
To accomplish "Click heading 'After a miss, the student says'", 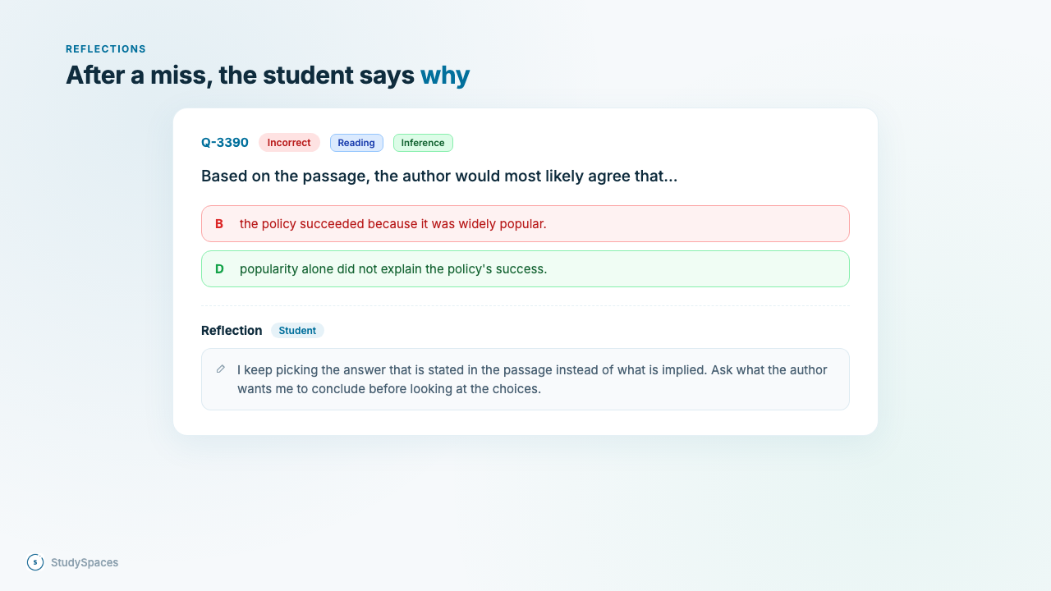I will [x=240, y=76].
